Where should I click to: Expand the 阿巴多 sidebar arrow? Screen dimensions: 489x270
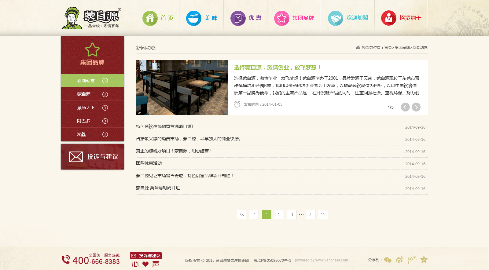pos(105,121)
